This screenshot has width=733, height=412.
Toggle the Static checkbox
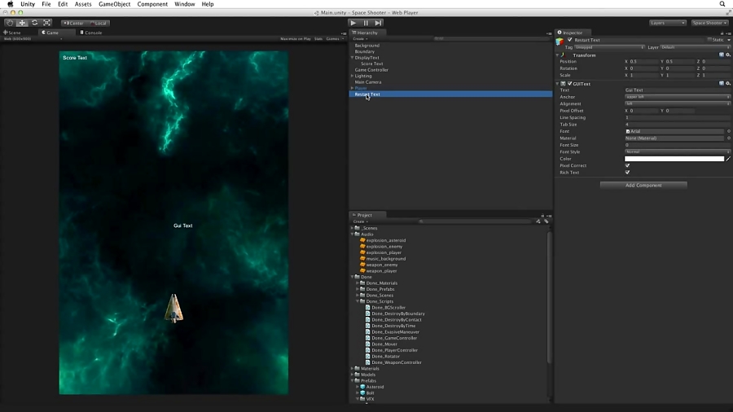[709, 40]
